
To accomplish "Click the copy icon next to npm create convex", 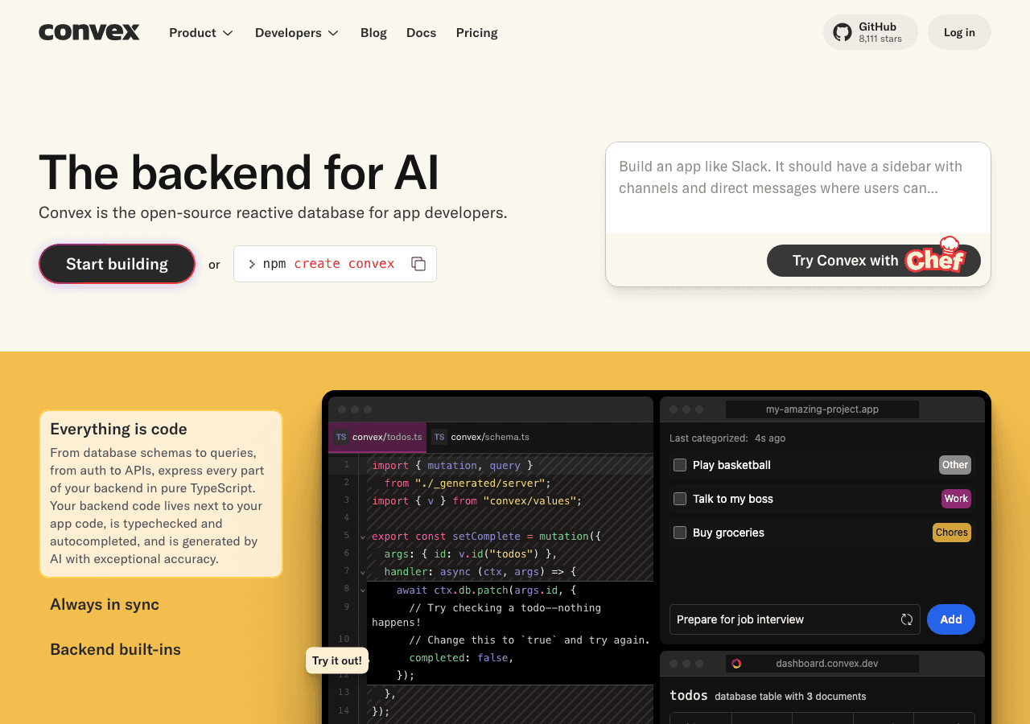I will [418, 263].
